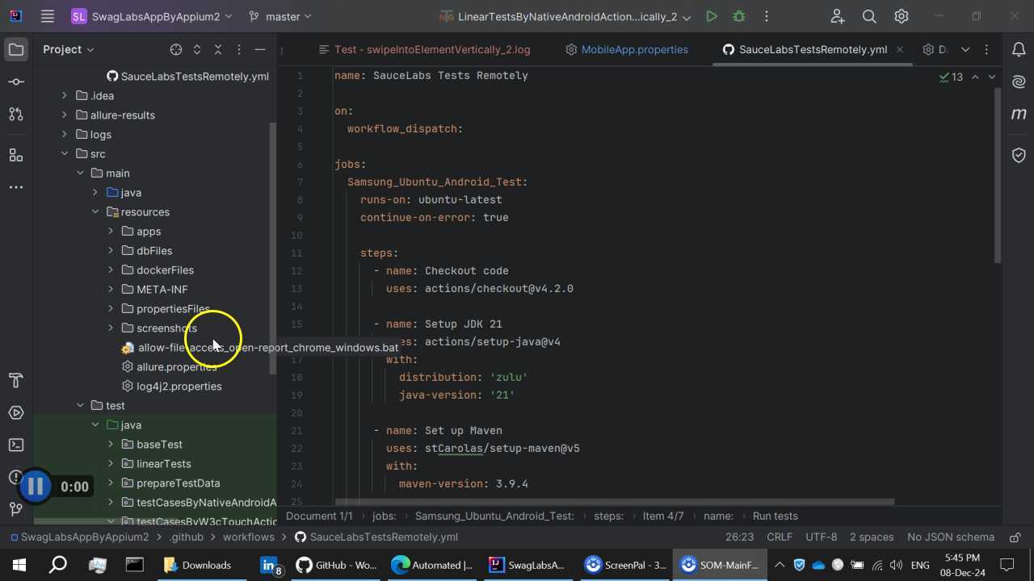Open the Terminal tool window
The height and width of the screenshot is (581, 1034).
[x=16, y=445]
